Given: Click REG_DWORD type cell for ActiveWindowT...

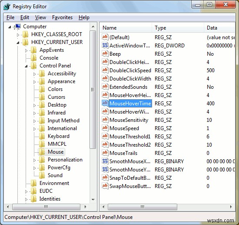Looking at the screenshot, I should [169, 46].
